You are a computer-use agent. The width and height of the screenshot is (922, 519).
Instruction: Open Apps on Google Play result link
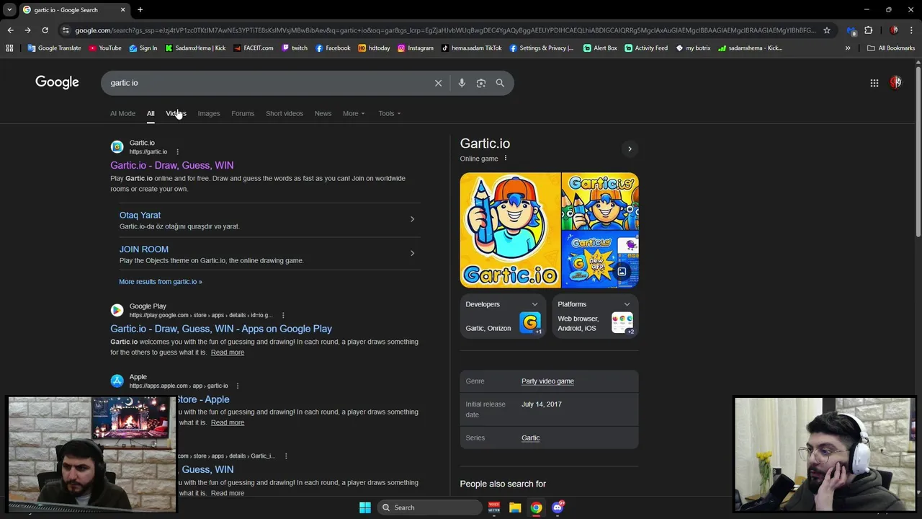[x=221, y=329]
